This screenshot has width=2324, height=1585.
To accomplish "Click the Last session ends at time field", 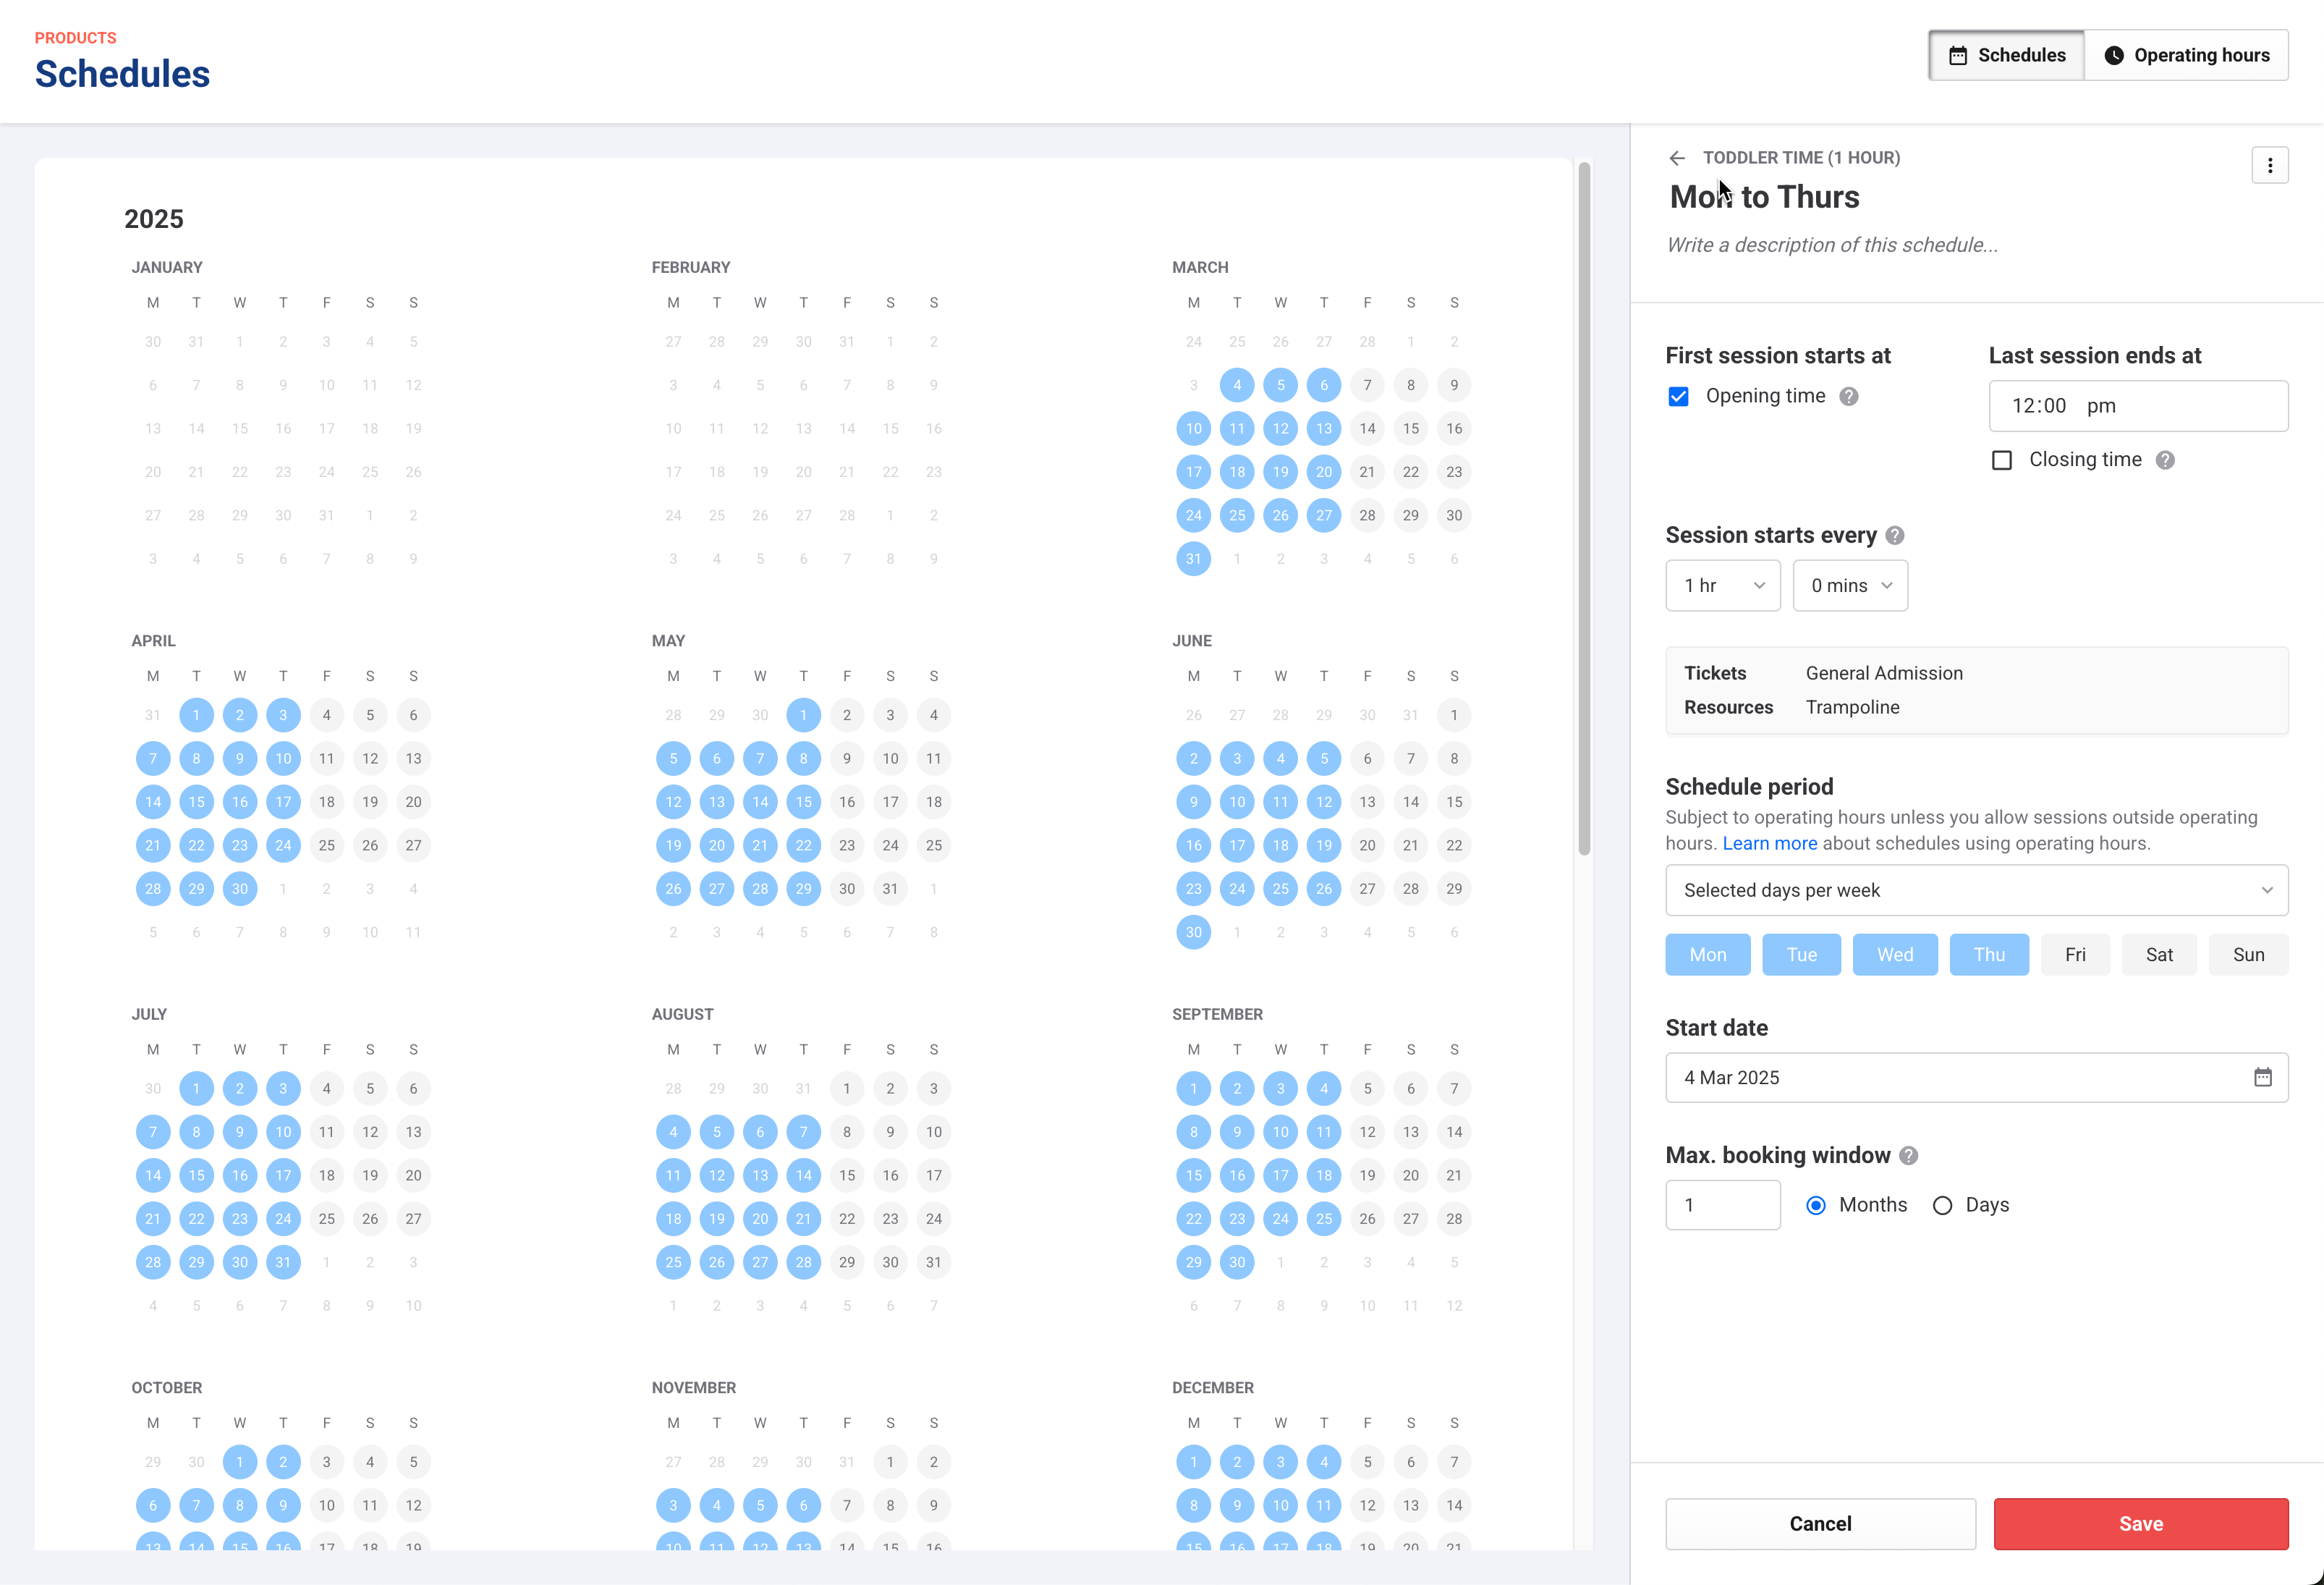I will [2138, 406].
